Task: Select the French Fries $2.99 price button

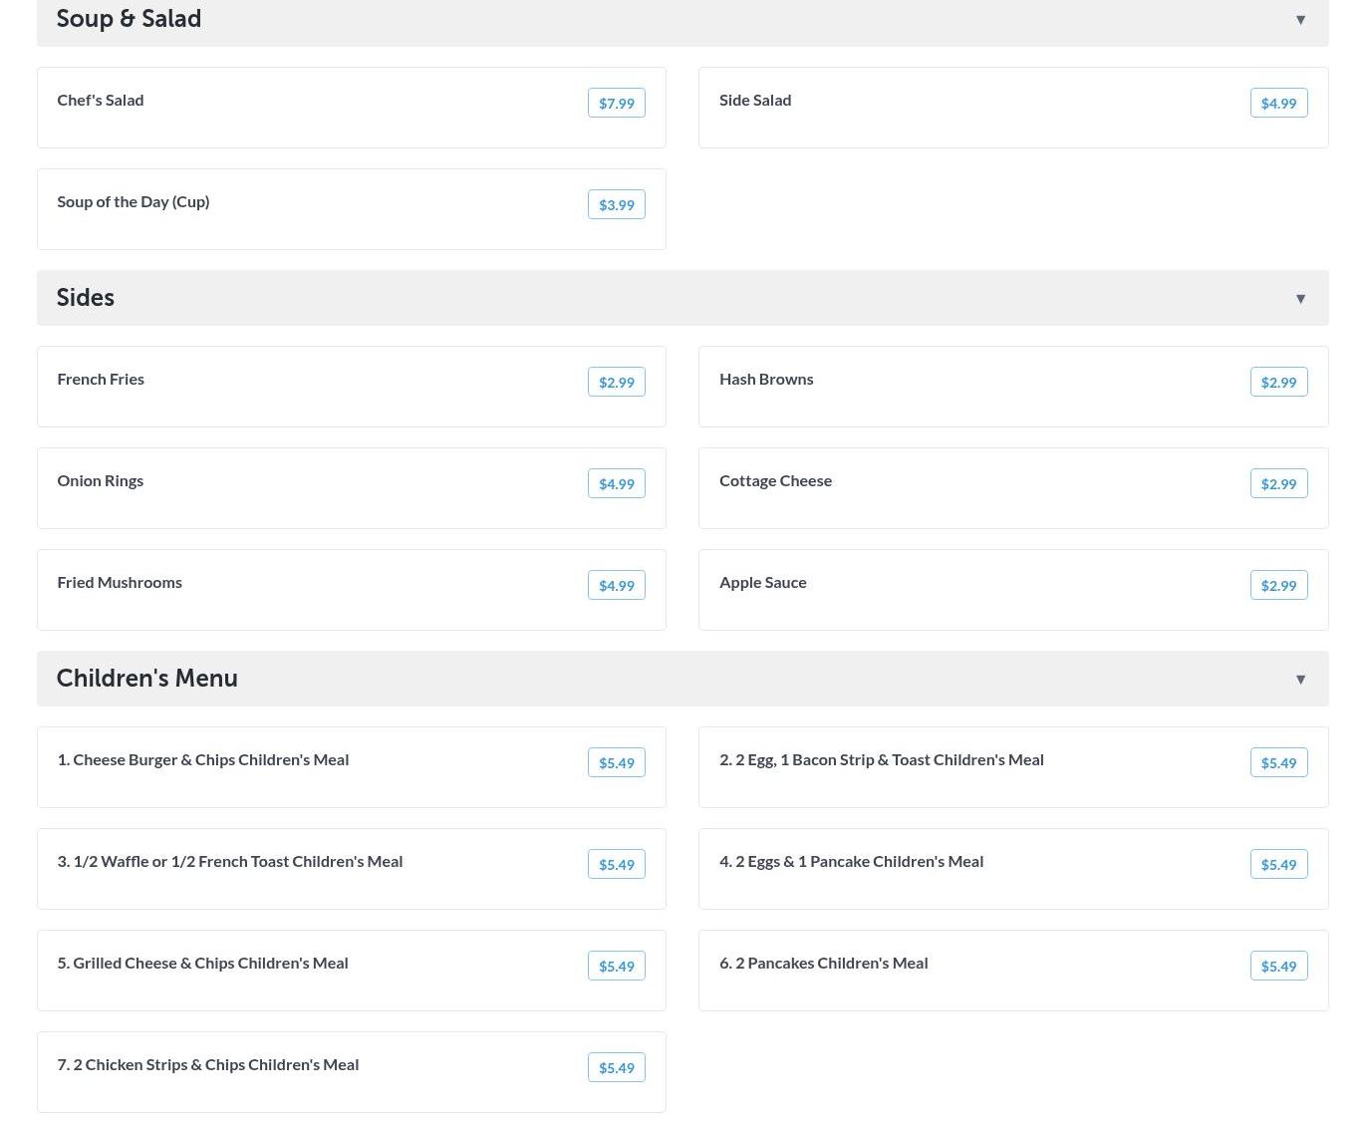Action: point(616,383)
